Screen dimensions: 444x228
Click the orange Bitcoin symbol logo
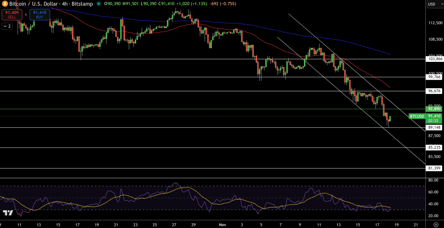[4, 3]
